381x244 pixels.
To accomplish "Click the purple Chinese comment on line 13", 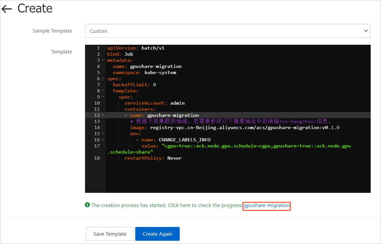I will (231, 121).
